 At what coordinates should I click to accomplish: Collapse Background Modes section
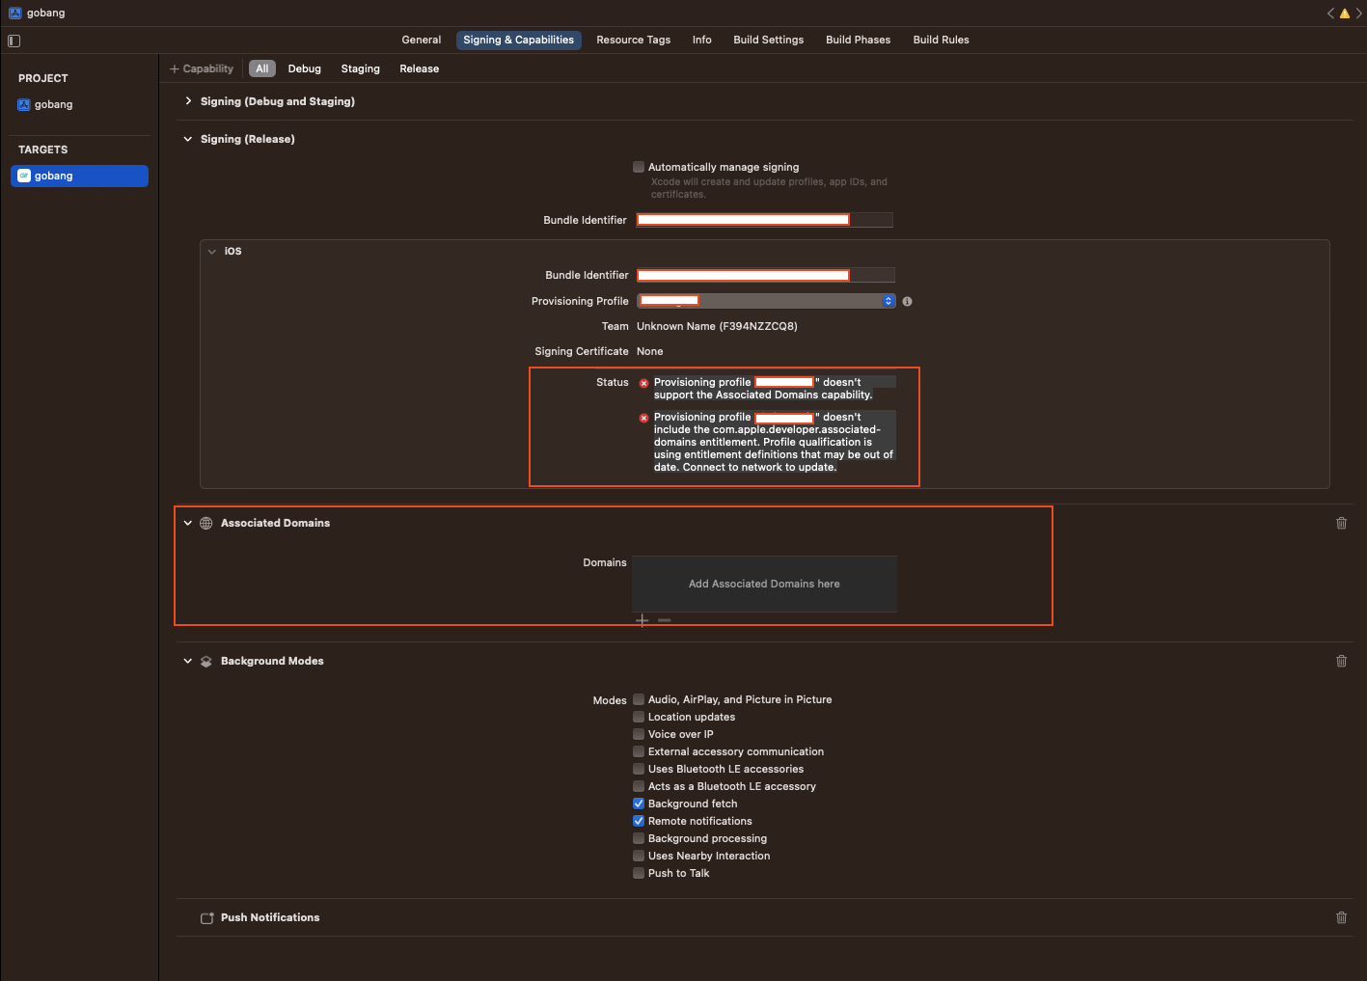pos(188,661)
